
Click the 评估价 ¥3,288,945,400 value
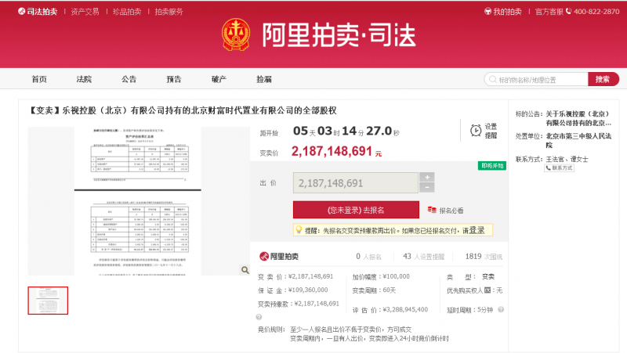[405, 309]
